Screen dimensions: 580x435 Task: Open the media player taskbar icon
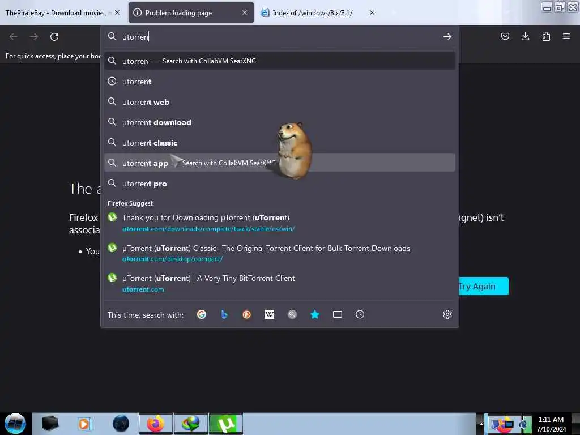point(84,424)
